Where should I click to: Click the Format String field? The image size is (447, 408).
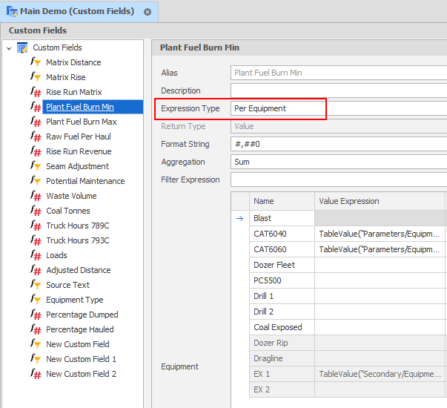(338, 144)
